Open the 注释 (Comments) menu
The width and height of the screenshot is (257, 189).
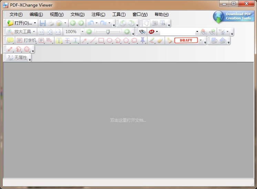coord(98,14)
